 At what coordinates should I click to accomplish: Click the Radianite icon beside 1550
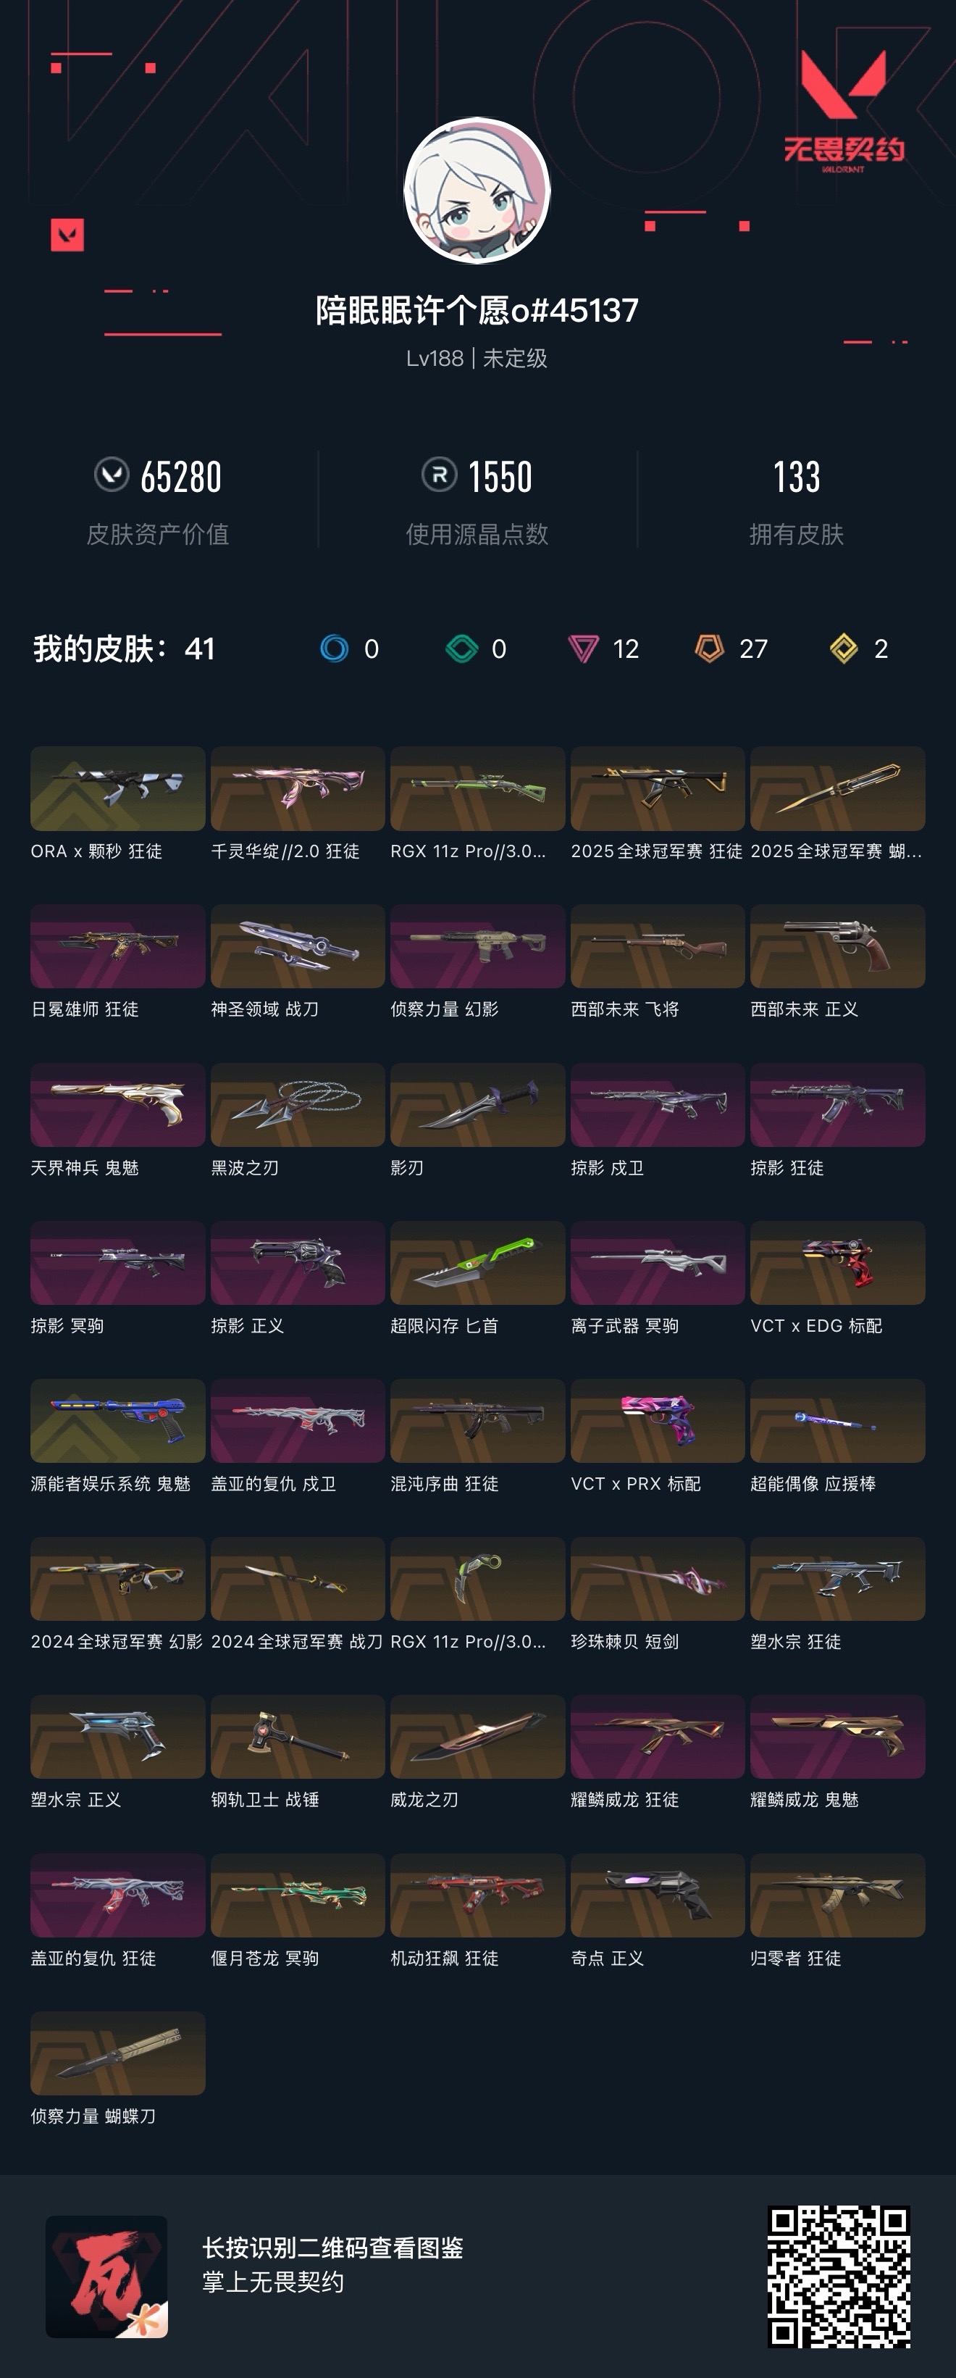[x=439, y=475]
